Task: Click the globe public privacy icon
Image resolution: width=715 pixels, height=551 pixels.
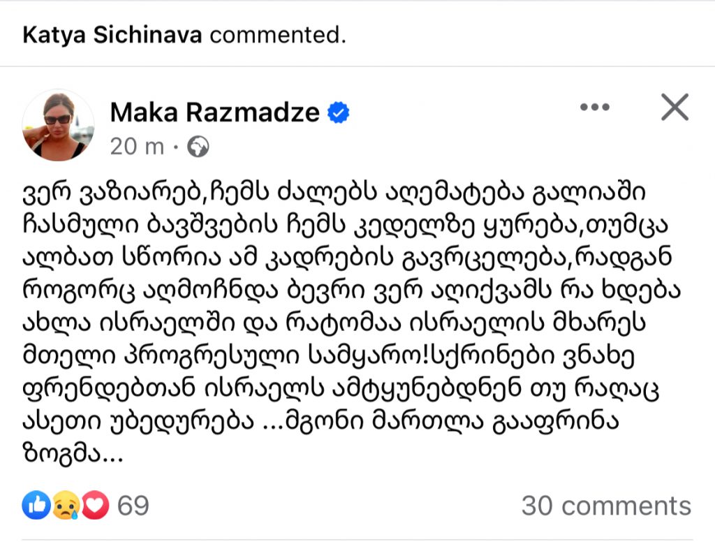Action: pyautogui.click(x=198, y=147)
